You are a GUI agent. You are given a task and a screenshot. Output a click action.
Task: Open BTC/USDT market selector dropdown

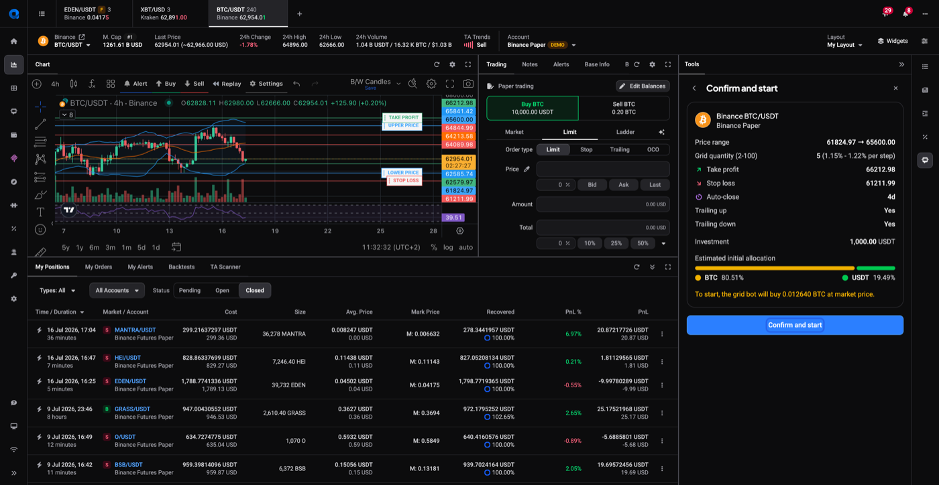click(72, 45)
